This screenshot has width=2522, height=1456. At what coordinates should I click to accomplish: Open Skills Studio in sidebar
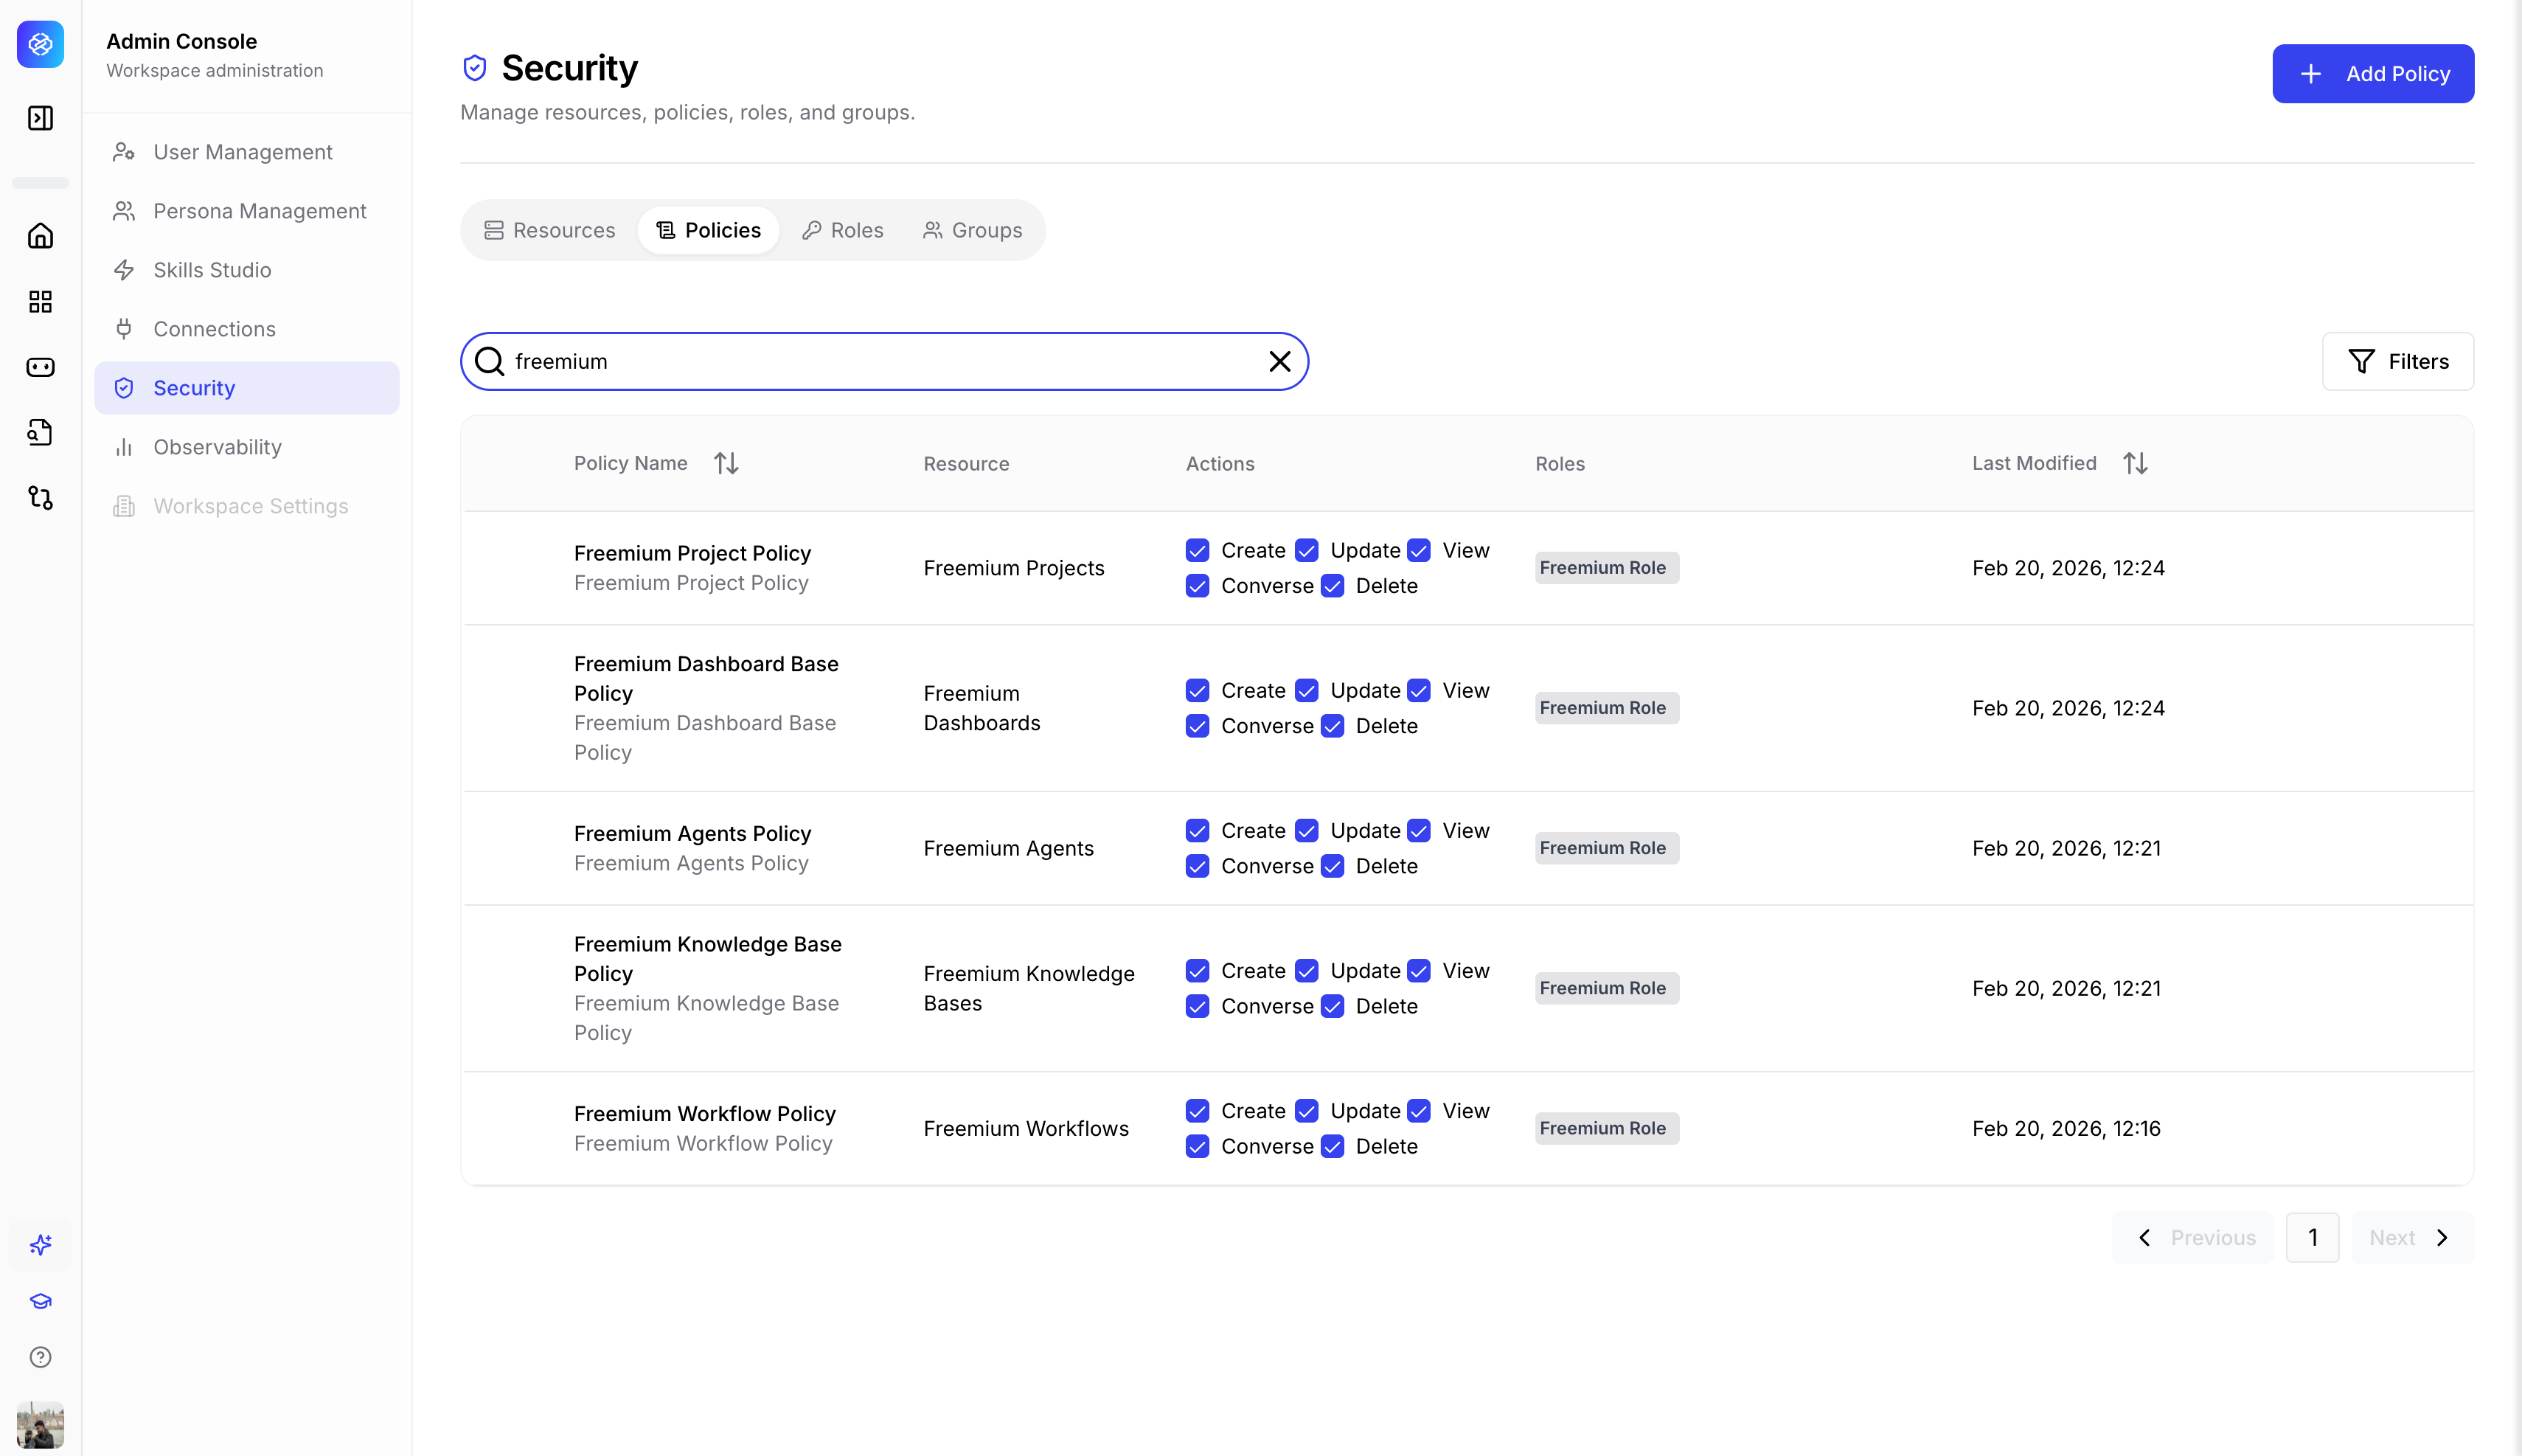pos(247,270)
